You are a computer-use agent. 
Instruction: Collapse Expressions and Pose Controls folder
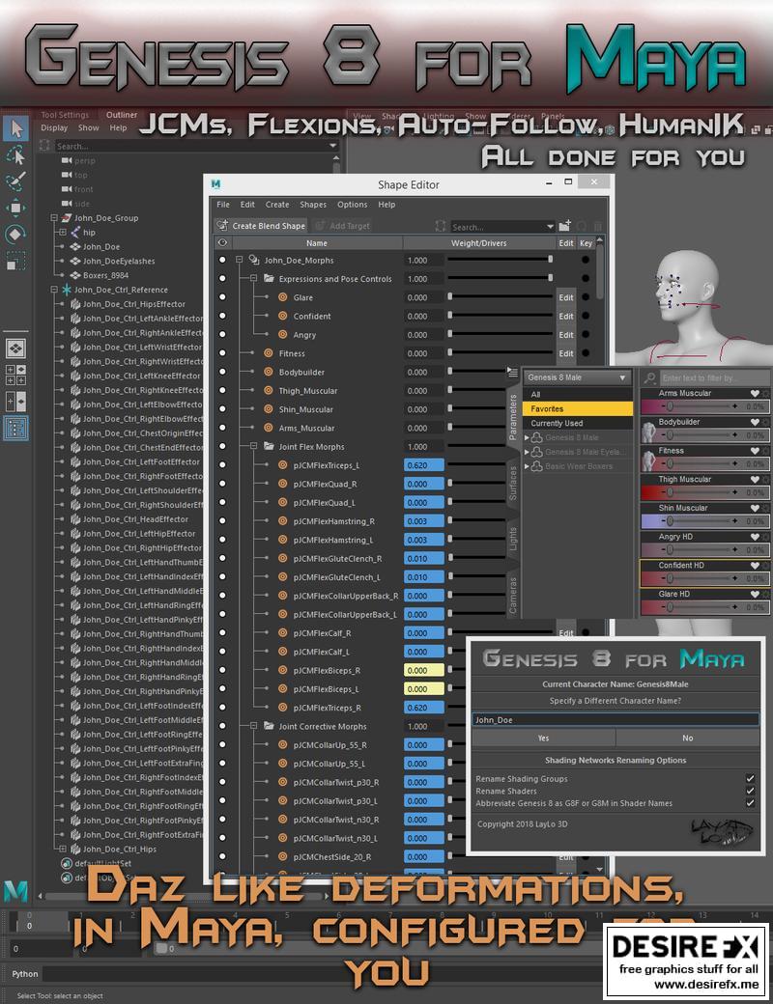[255, 279]
